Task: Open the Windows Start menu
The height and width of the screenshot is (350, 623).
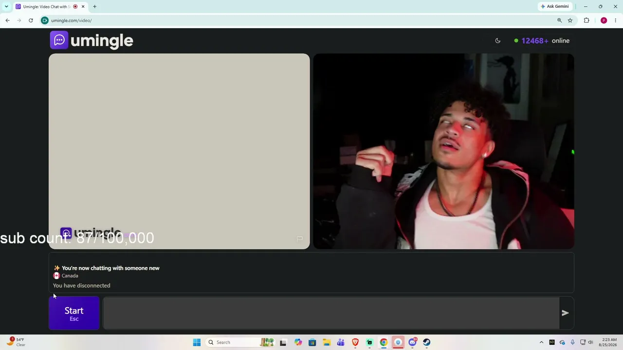Action: (x=197, y=342)
